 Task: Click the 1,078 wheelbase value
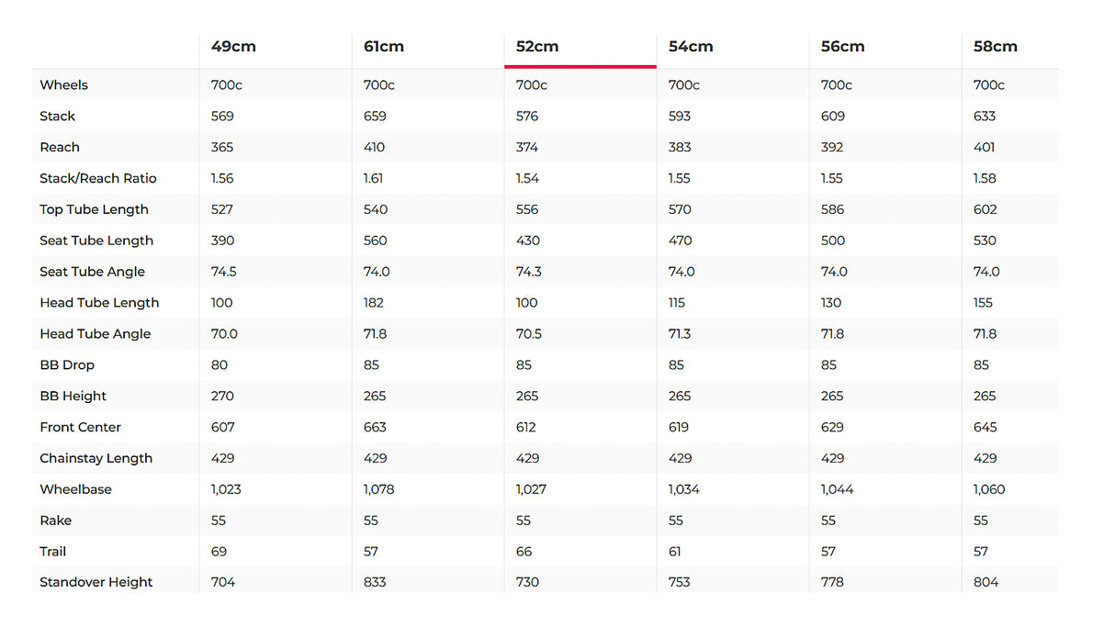tap(378, 489)
